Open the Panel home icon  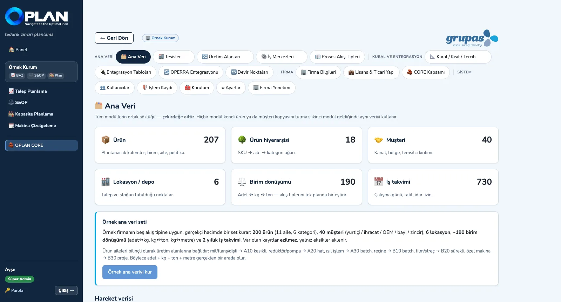pyautogui.click(x=12, y=50)
